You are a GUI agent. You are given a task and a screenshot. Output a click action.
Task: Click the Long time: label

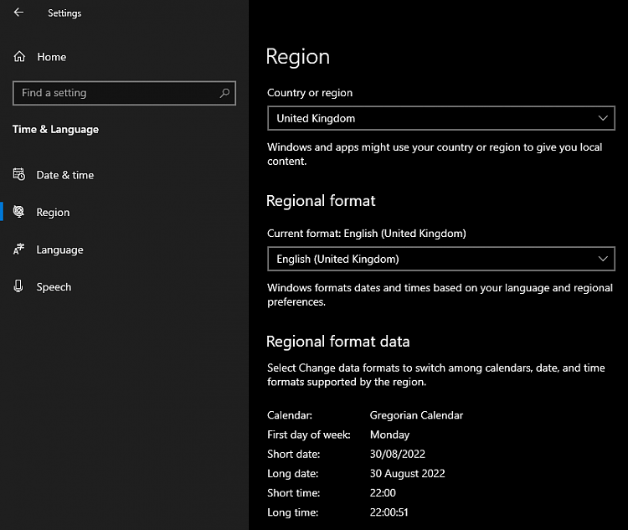pos(293,512)
